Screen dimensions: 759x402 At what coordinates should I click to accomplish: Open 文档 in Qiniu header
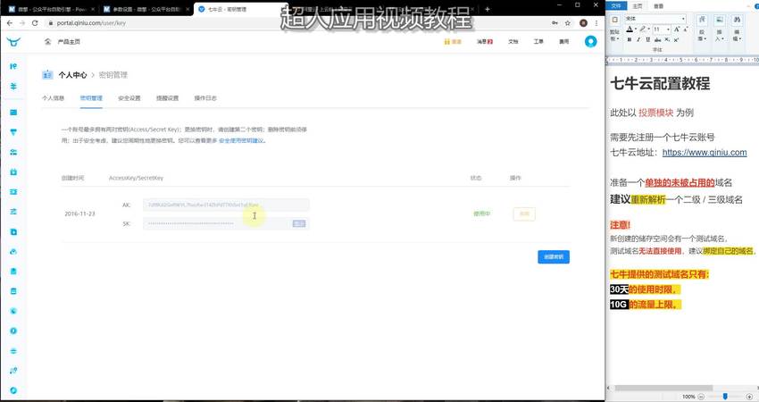pos(513,42)
